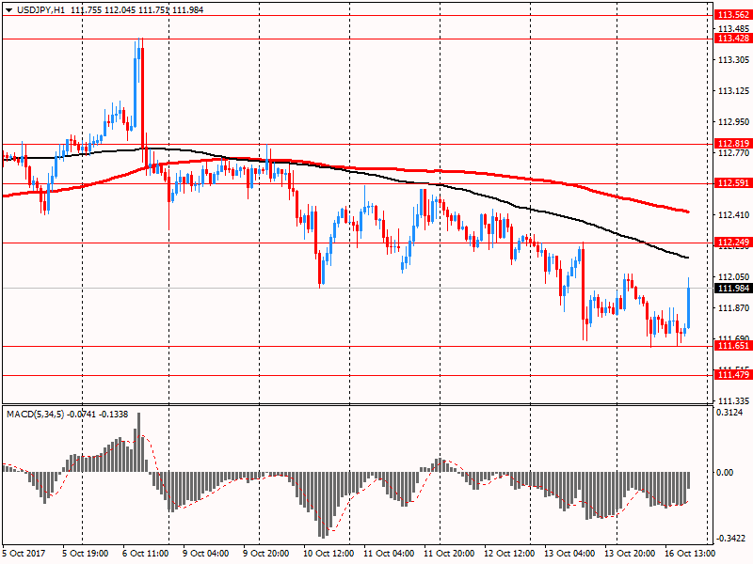Click the 9 Oct 04:00 time label

coord(206,553)
